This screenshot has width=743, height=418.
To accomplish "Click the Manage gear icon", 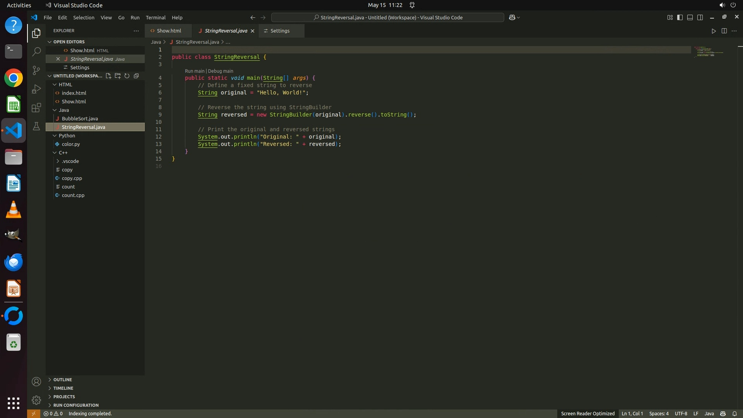I will tap(36, 400).
